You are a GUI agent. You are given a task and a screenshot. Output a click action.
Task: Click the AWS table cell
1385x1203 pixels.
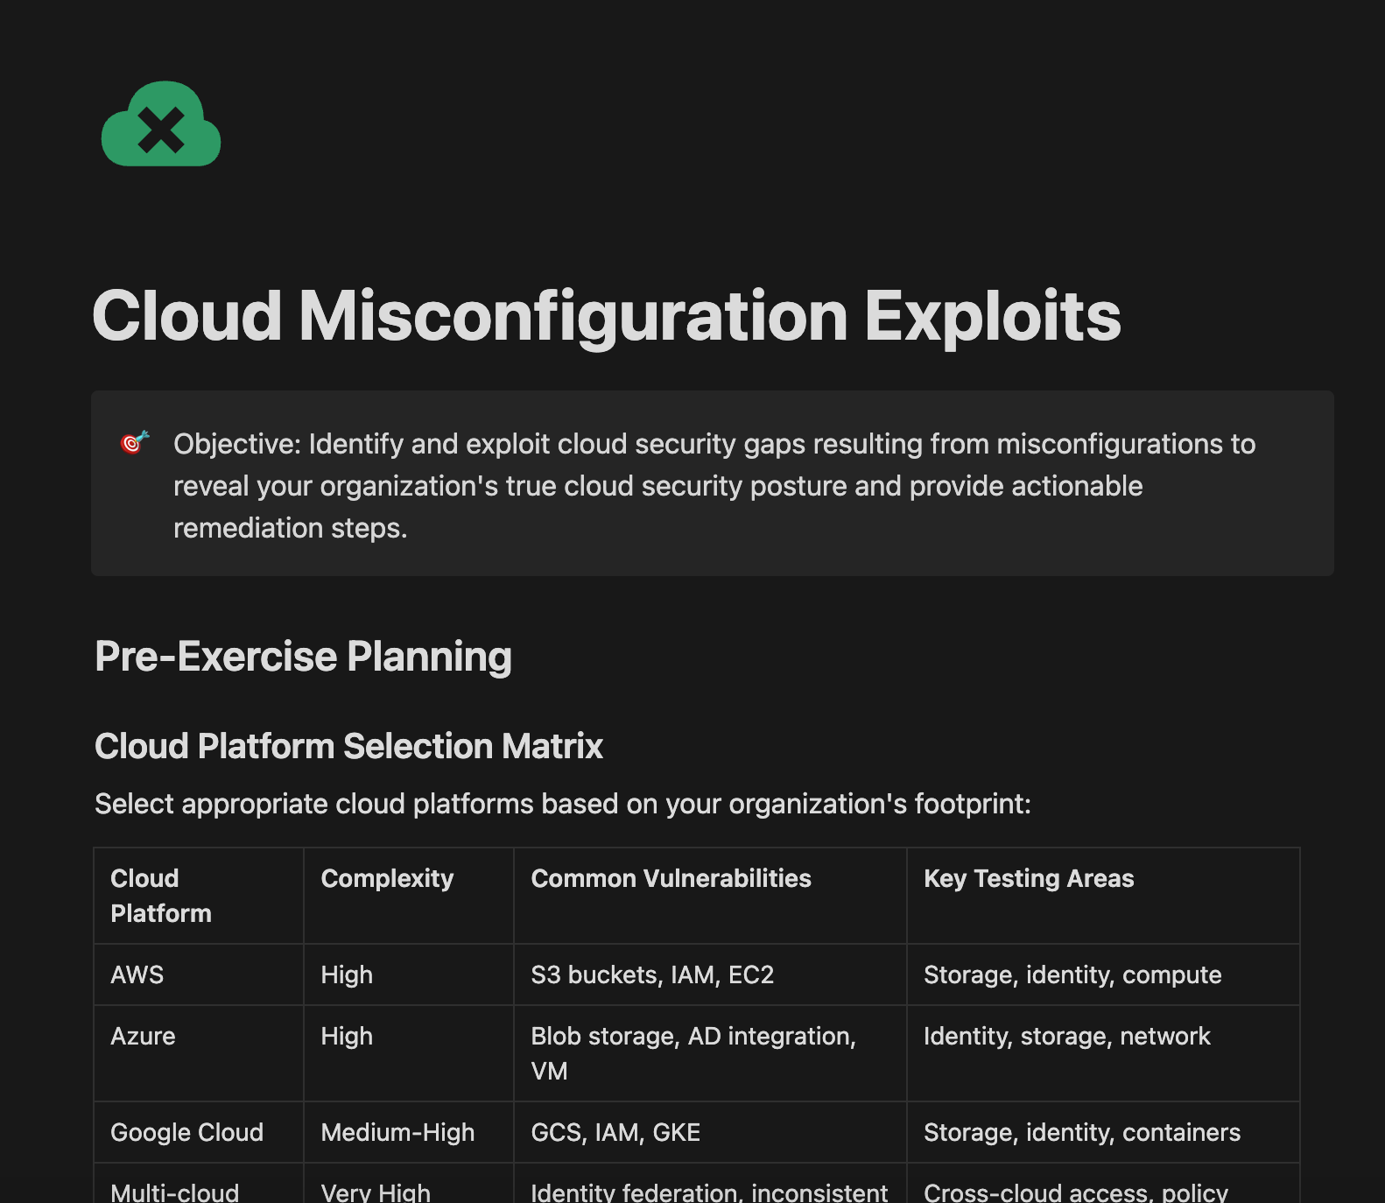pyautogui.click(x=199, y=974)
